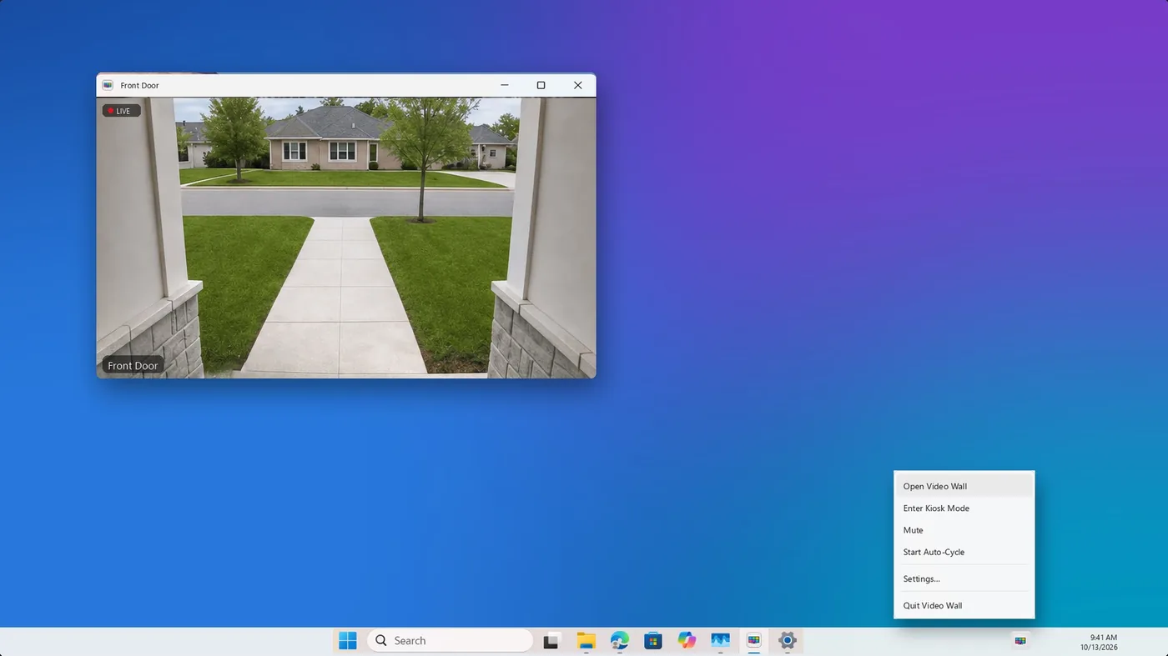The image size is (1168, 656).
Task: Close the Front Door camera window
Action: point(577,85)
